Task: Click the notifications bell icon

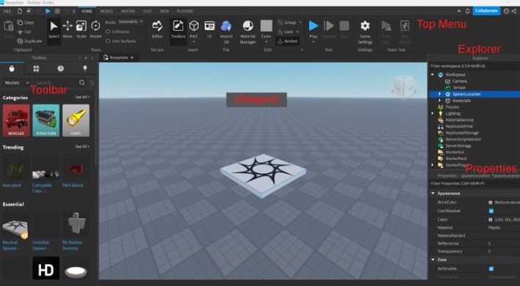Action: tap(467, 11)
